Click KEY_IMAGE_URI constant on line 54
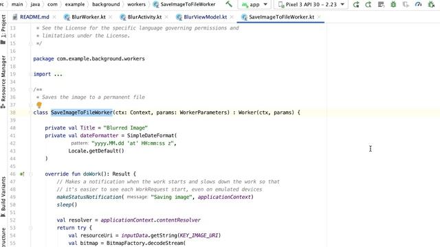 (199, 235)
